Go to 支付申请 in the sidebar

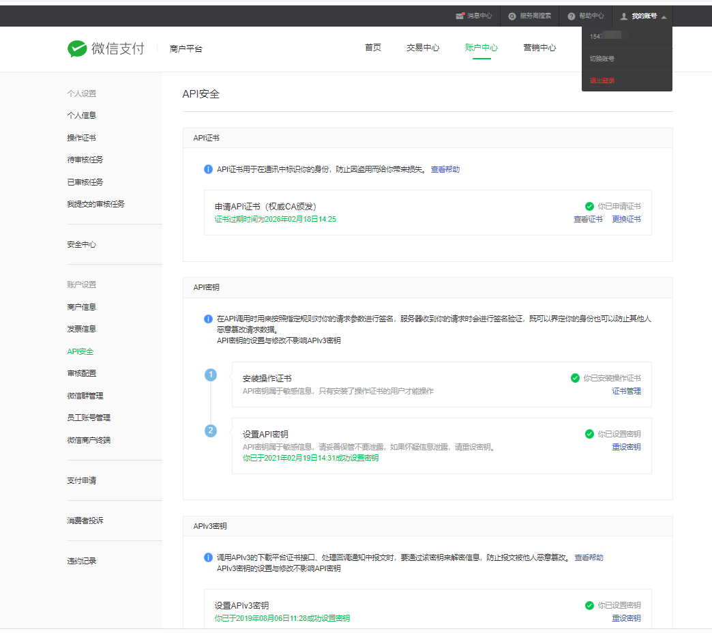point(82,480)
